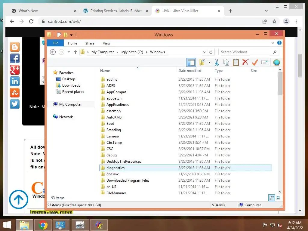The image size is (308, 231).
Task: Click My Computer in the address breadcrumb
Action: pyautogui.click(x=103, y=52)
